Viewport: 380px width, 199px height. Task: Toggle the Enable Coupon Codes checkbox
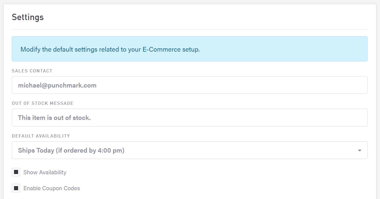[x=16, y=188]
